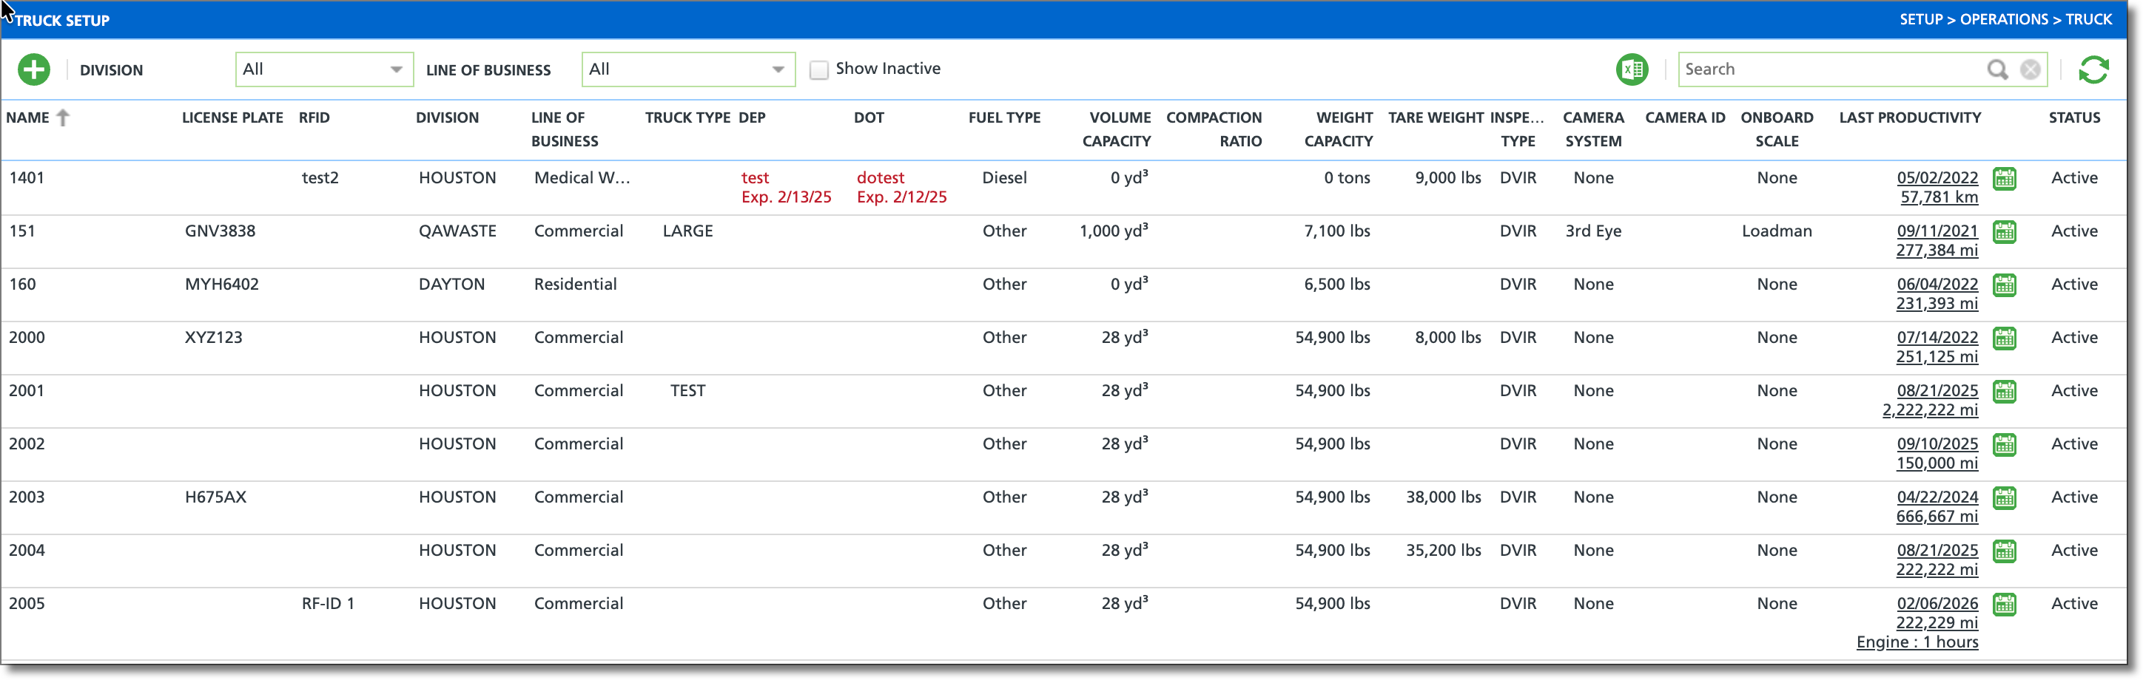The width and height of the screenshot is (2143, 680).
Task: Open calendar icon for truck 2004
Action: 2004,551
